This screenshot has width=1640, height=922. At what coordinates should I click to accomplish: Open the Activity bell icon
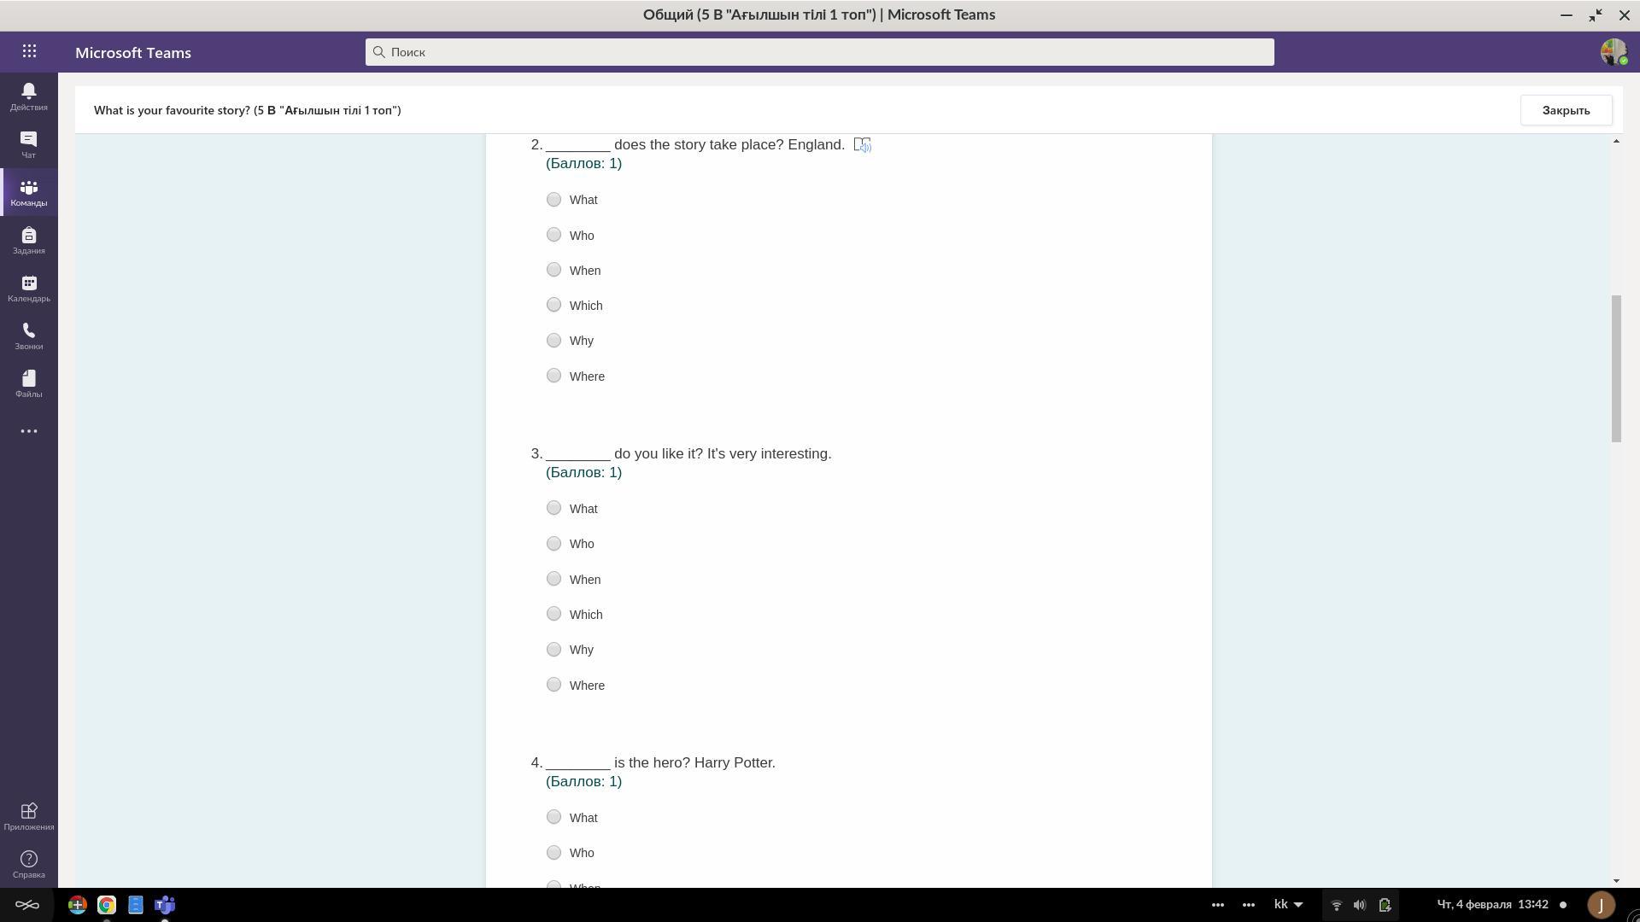pyautogui.click(x=28, y=96)
